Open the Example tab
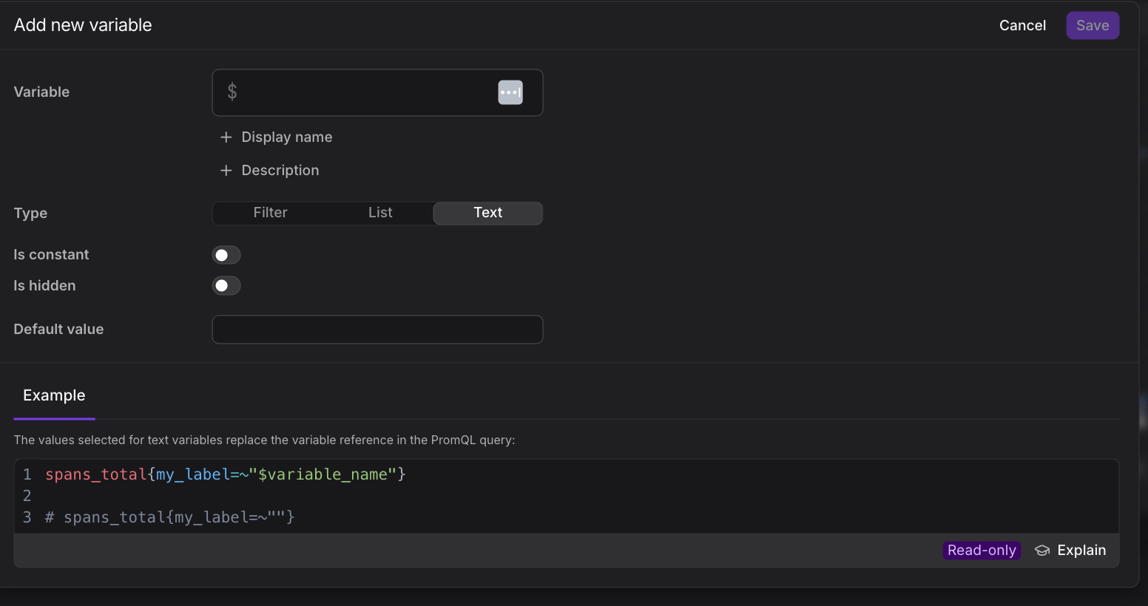The width and height of the screenshot is (1148, 606). click(x=54, y=395)
